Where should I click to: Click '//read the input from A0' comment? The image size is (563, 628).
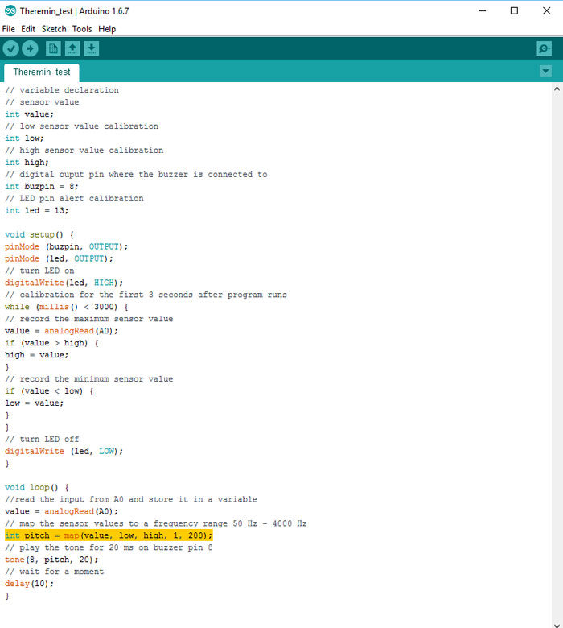click(x=131, y=499)
